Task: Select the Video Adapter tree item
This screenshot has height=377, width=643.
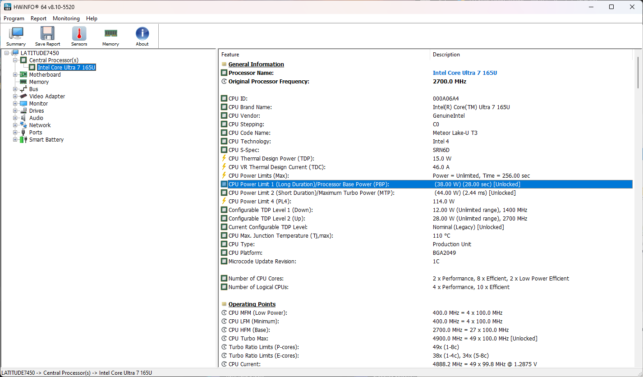Action: (x=47, y=97)
